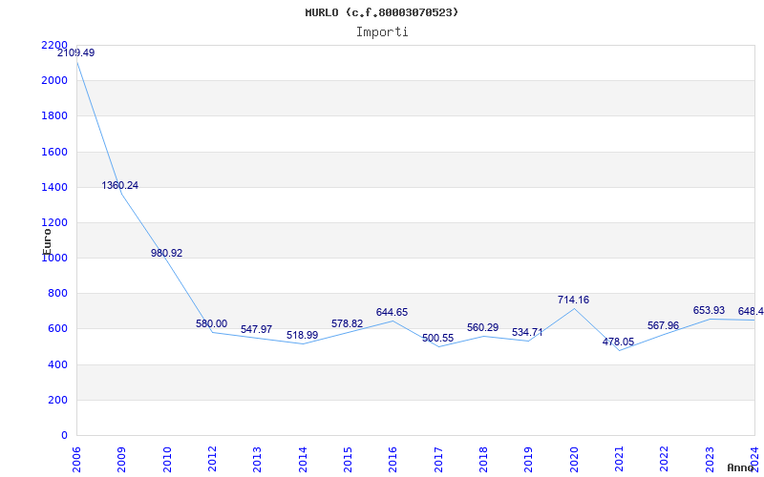Click the Importi subtitle
Screen dimensions: 764x477
pos(382,31)
